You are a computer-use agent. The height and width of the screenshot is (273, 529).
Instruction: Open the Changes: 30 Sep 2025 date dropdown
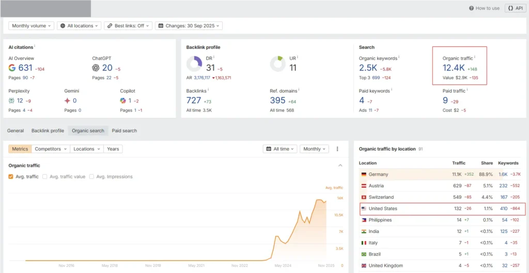tap(189, 26)
